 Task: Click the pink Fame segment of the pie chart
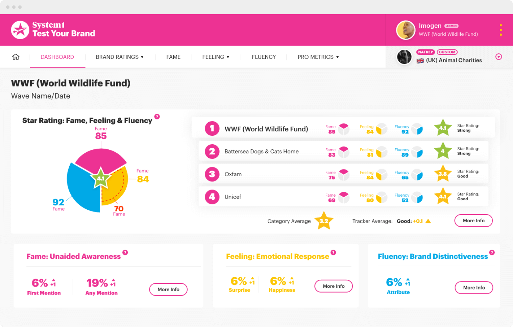pos(101,159)
